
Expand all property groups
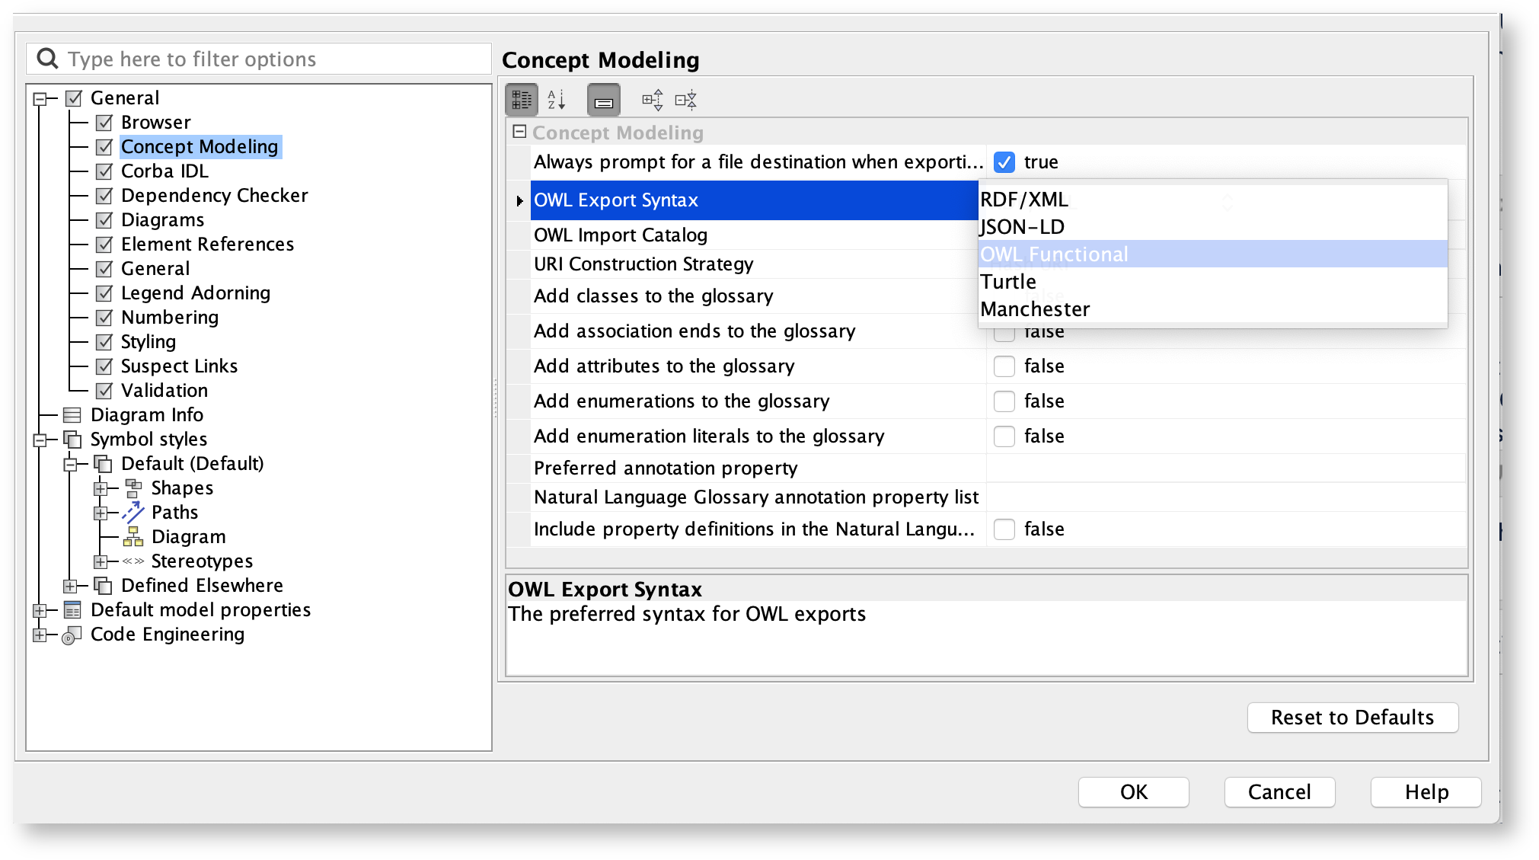click(x=652, y=99)
